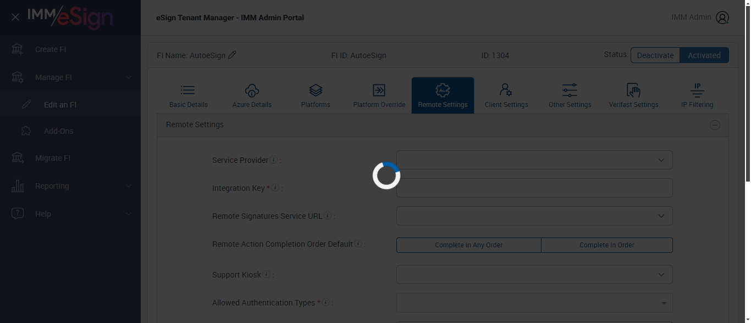This screenshot has width=751, height=323.
Task: Show info for Service Provider
Action: point(274,160)
